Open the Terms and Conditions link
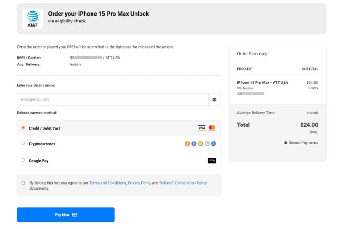The image size is (350, 229). (108, 183)
